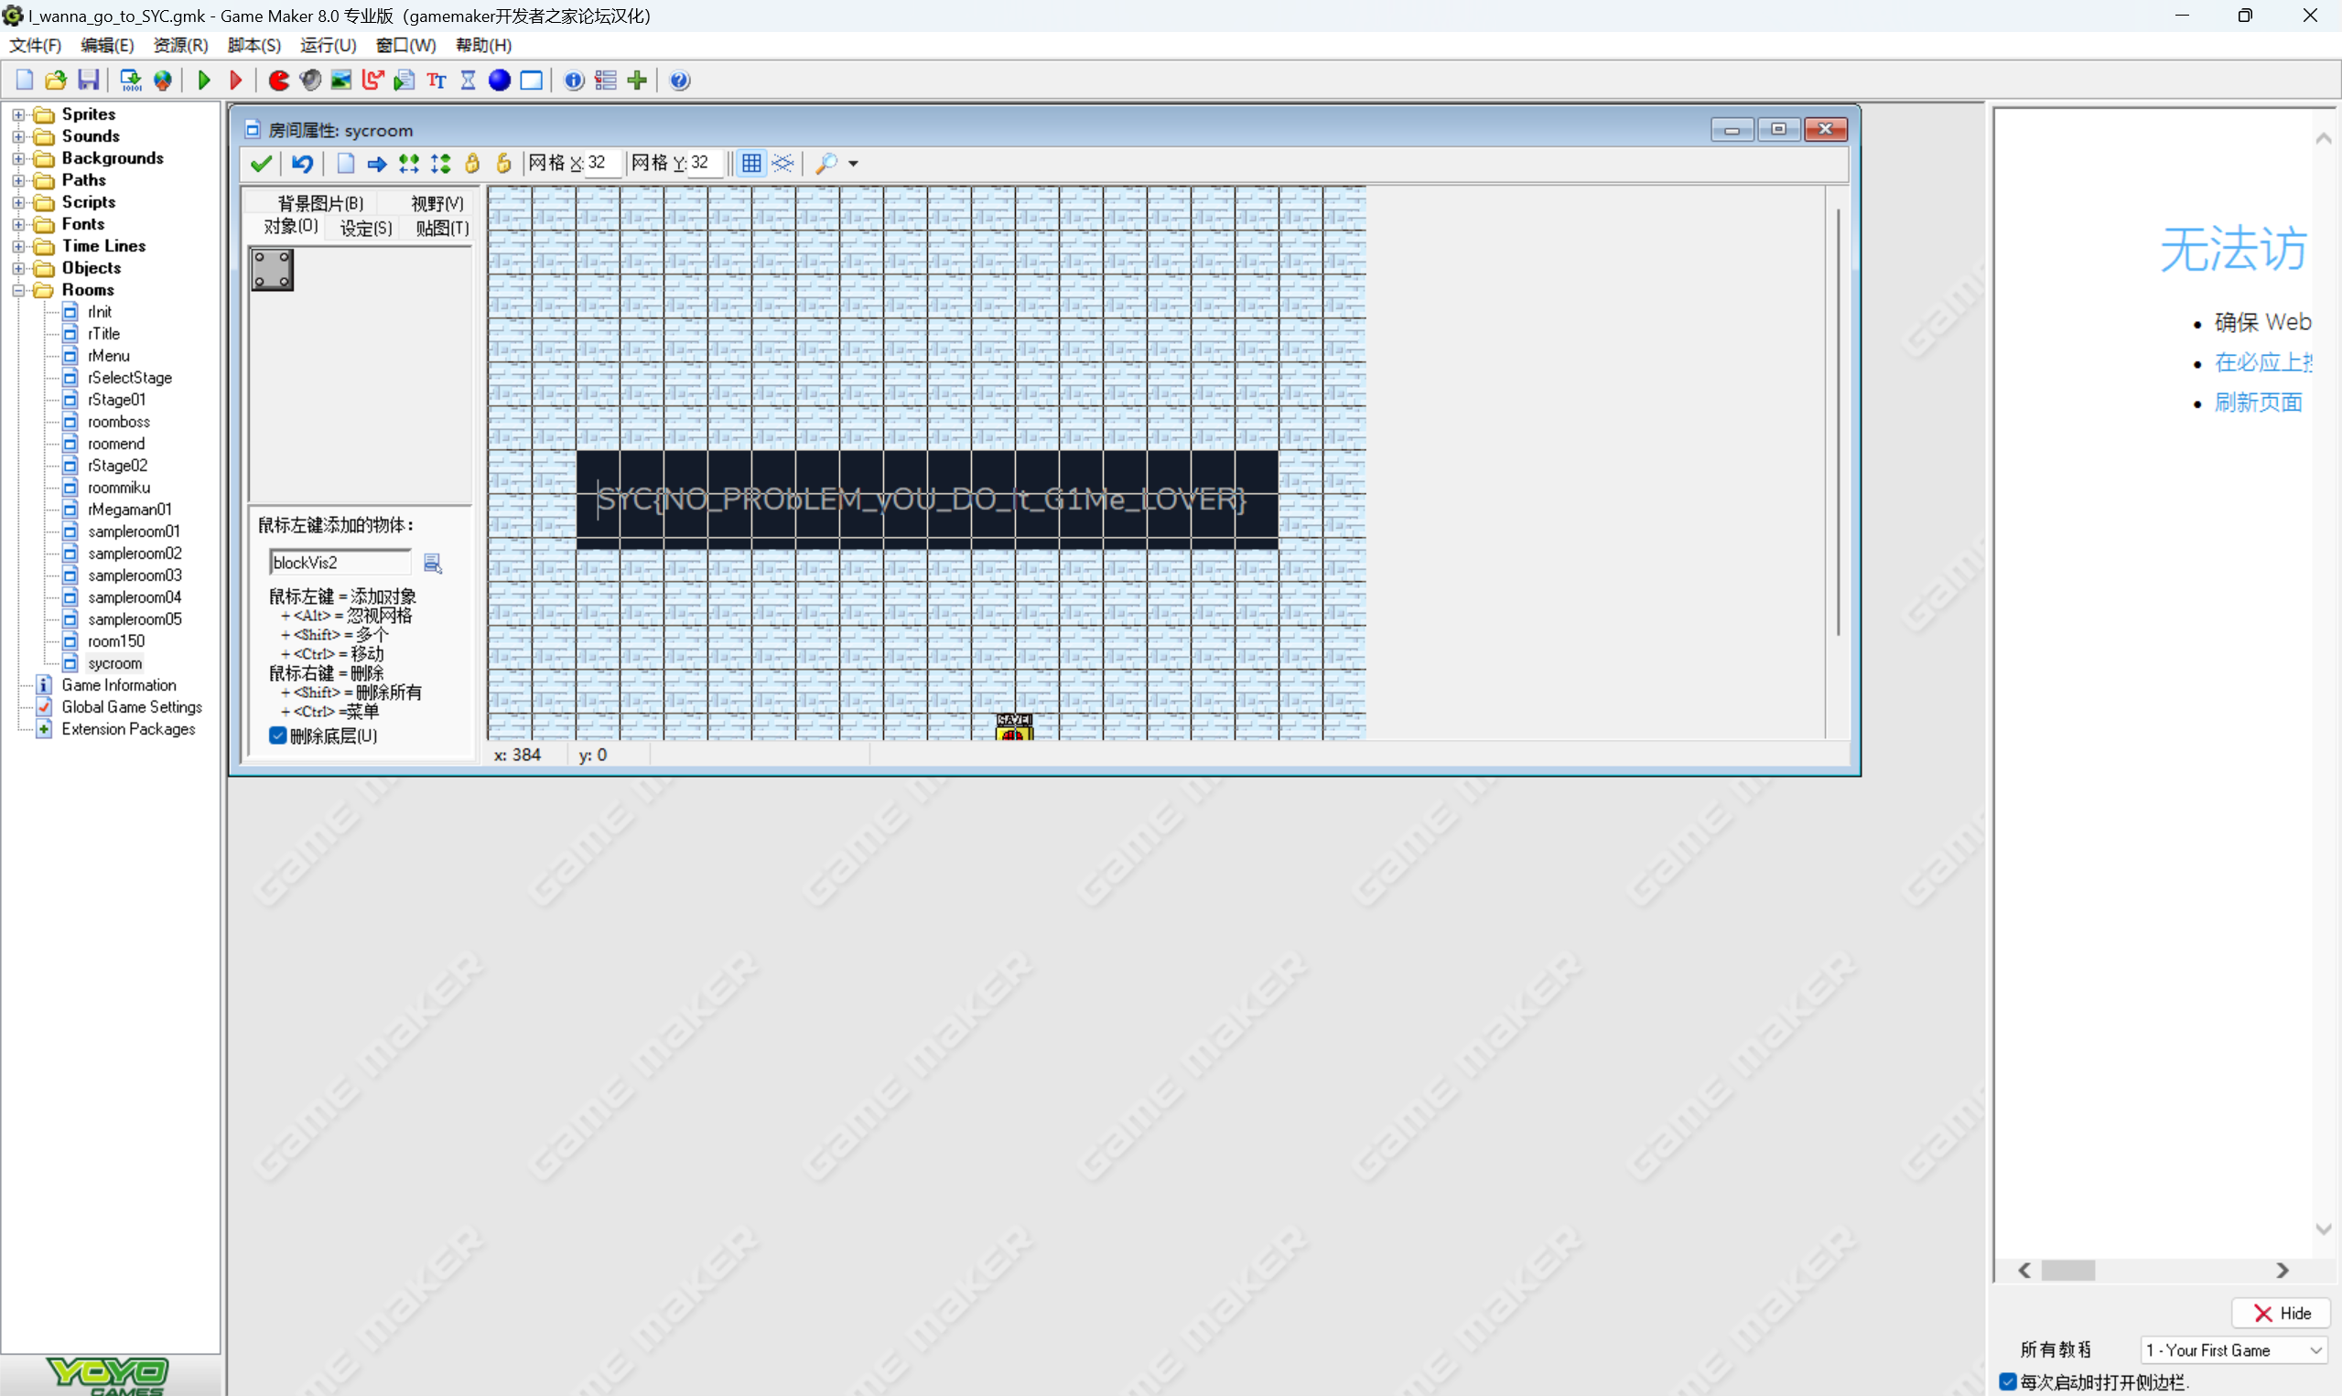Image resolution: width=2342 pixels, height=1396 pixels.
Task: Unlock all instances
Action: (x=504, y=164)
